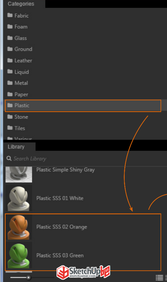Click the Ground folder icon
The width and height of the screenshot is (167, 282).
pos(10,49)
